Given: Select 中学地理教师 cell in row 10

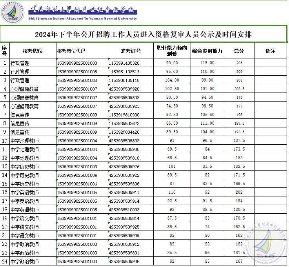Looking at the screenshot, I should 25,141.
